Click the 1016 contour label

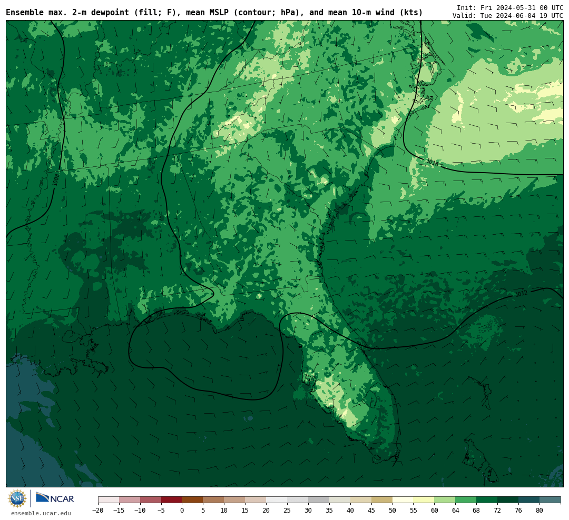(432, 163)
